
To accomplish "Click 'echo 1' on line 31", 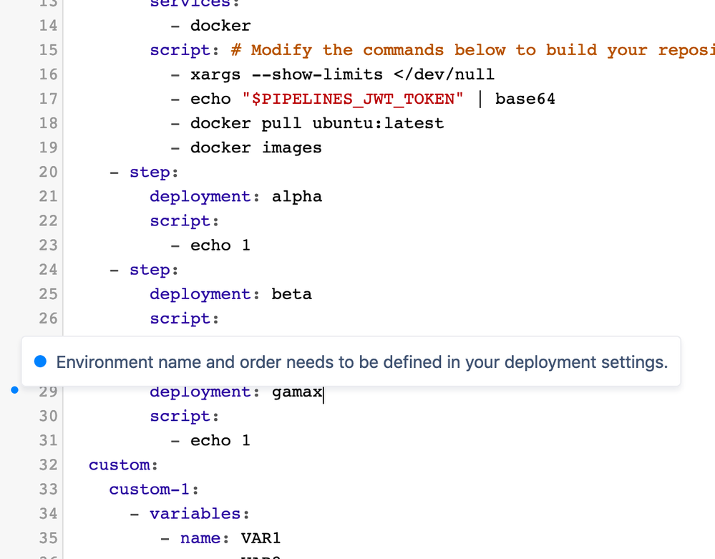I will pos(220,440).
